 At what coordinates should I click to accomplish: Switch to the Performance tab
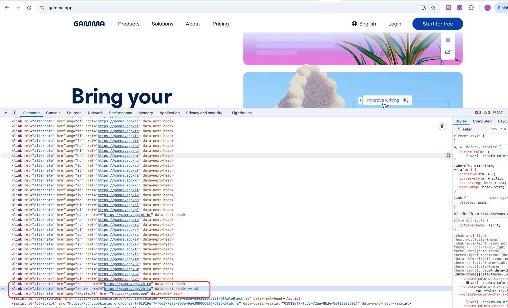pos(121,113)
